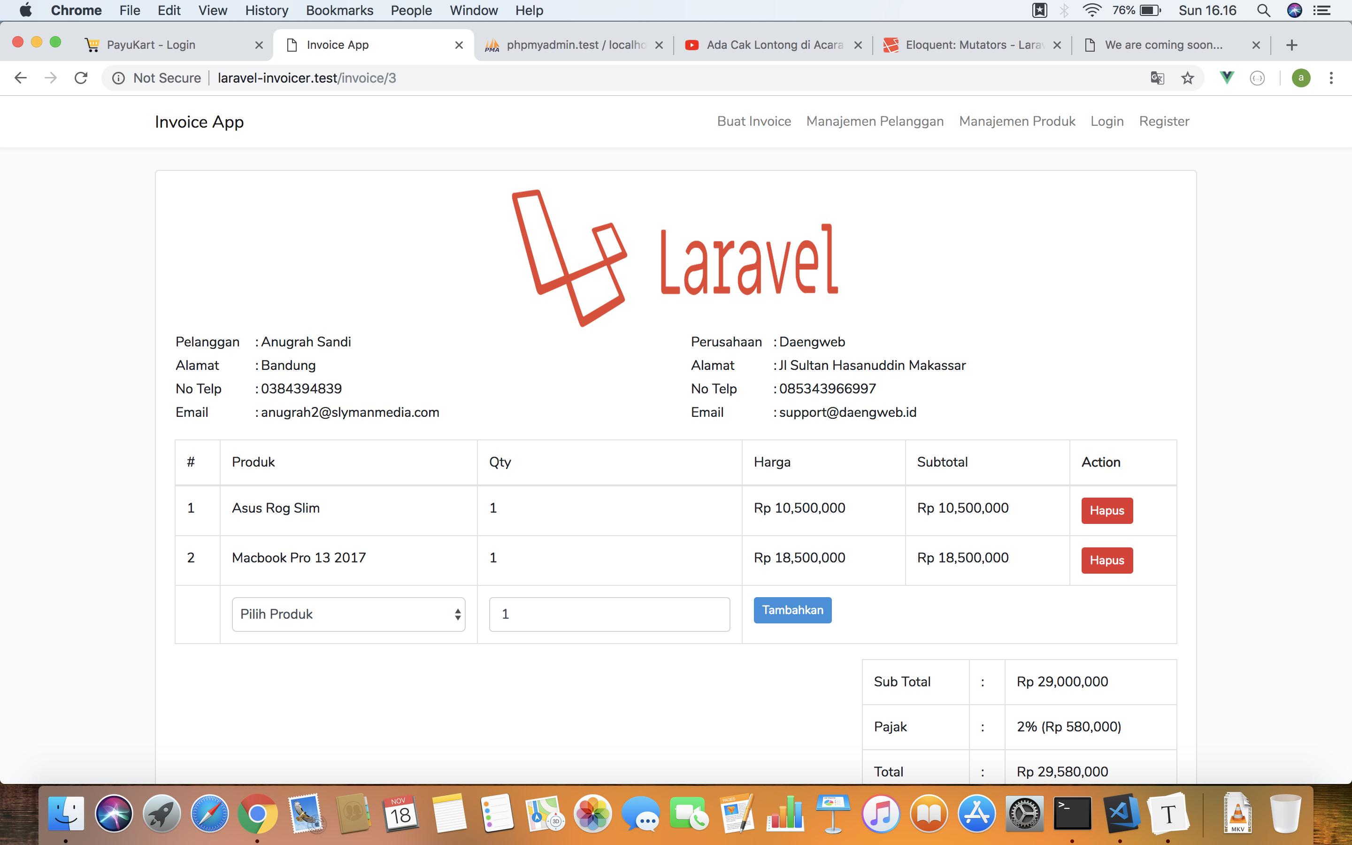Open the Wi-Fi status menu
Viewport: 1352px width, 845px height.
click(x=1091, y=11)
